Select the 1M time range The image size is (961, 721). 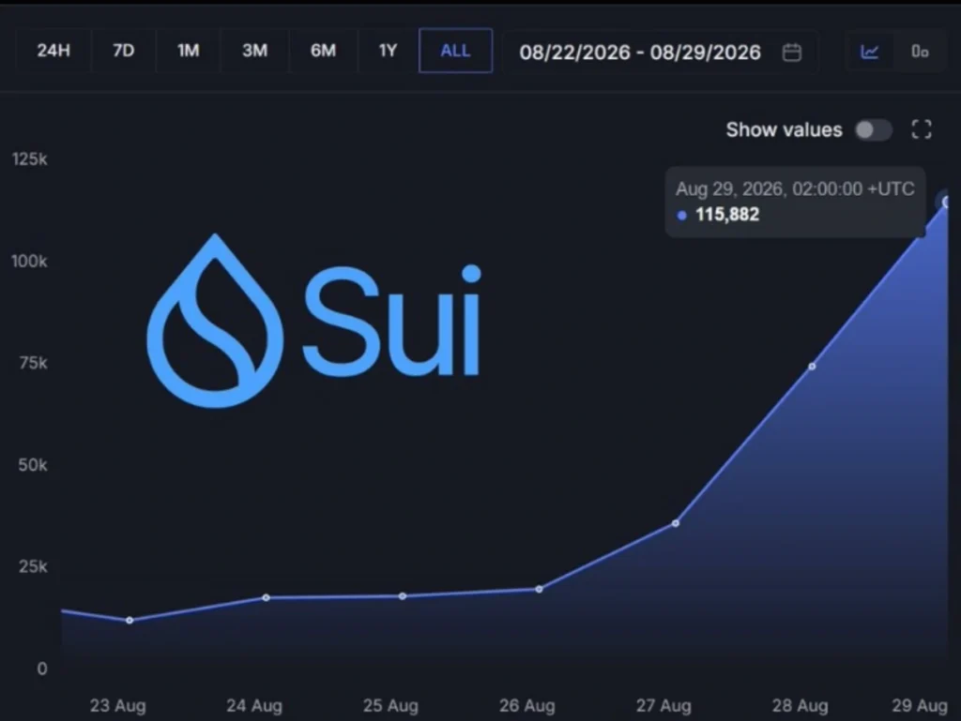[x=188, y=51]
